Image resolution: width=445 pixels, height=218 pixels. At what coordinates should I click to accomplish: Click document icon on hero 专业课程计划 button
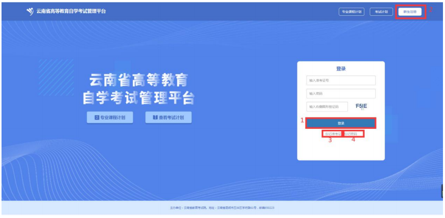[x=96, y=118]
